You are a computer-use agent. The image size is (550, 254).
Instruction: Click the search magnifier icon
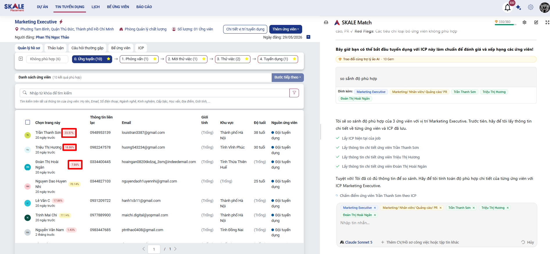tap(25, 93)
